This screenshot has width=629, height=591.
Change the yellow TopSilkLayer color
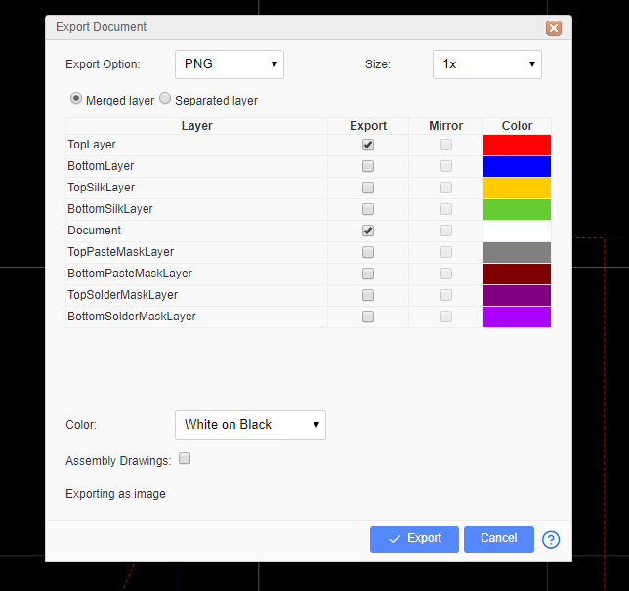(517, 188)
